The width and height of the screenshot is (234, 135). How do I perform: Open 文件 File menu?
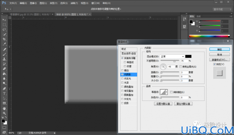point(13,3)
